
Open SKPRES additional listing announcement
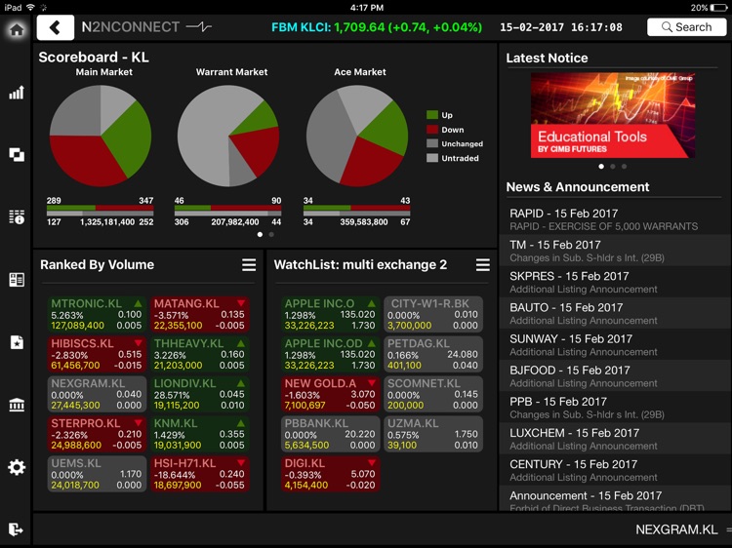[615, 282]
